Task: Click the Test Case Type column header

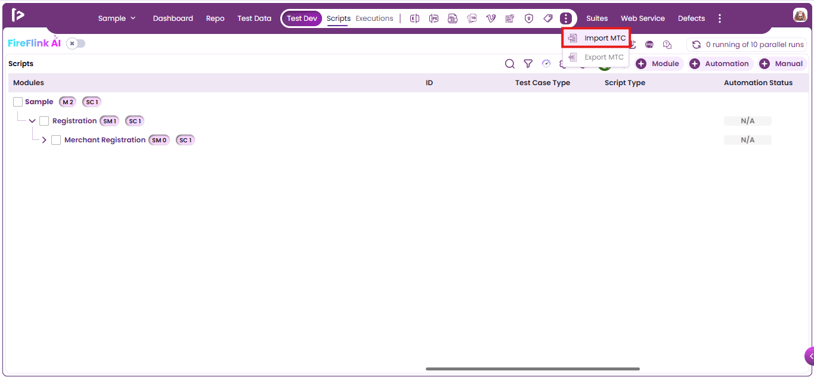Action: coord(543,83)
